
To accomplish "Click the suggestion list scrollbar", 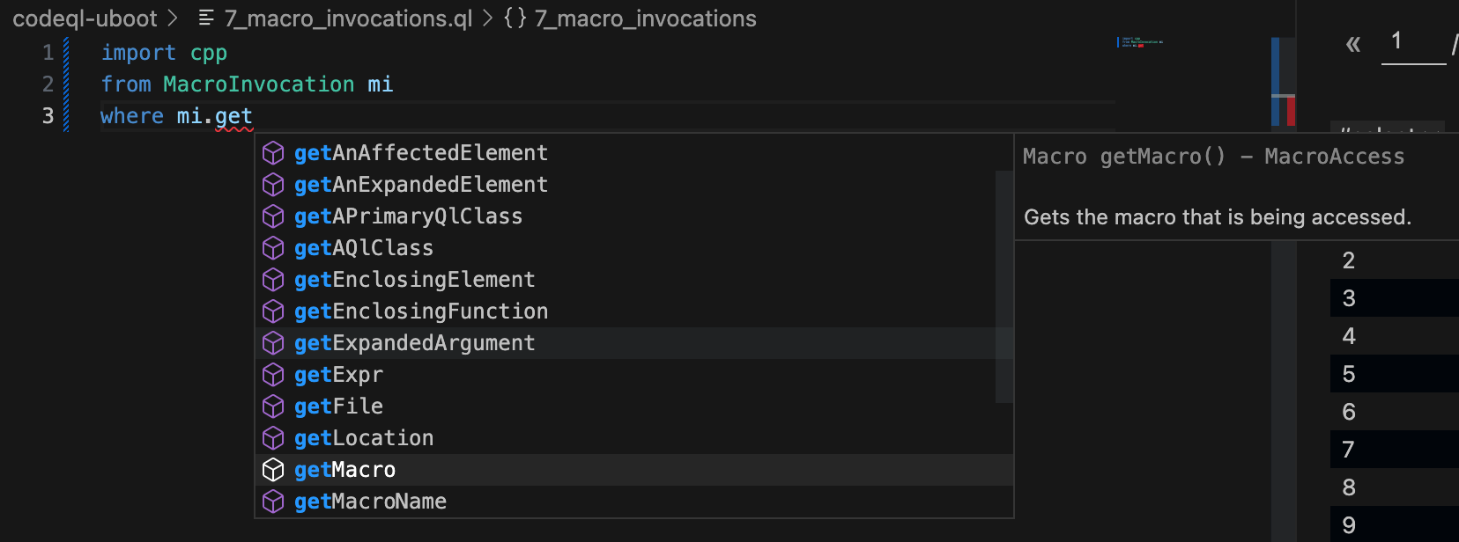I will 1004,287.
